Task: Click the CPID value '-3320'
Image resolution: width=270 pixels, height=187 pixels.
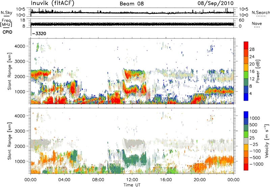Action: [x=39, y=33]
